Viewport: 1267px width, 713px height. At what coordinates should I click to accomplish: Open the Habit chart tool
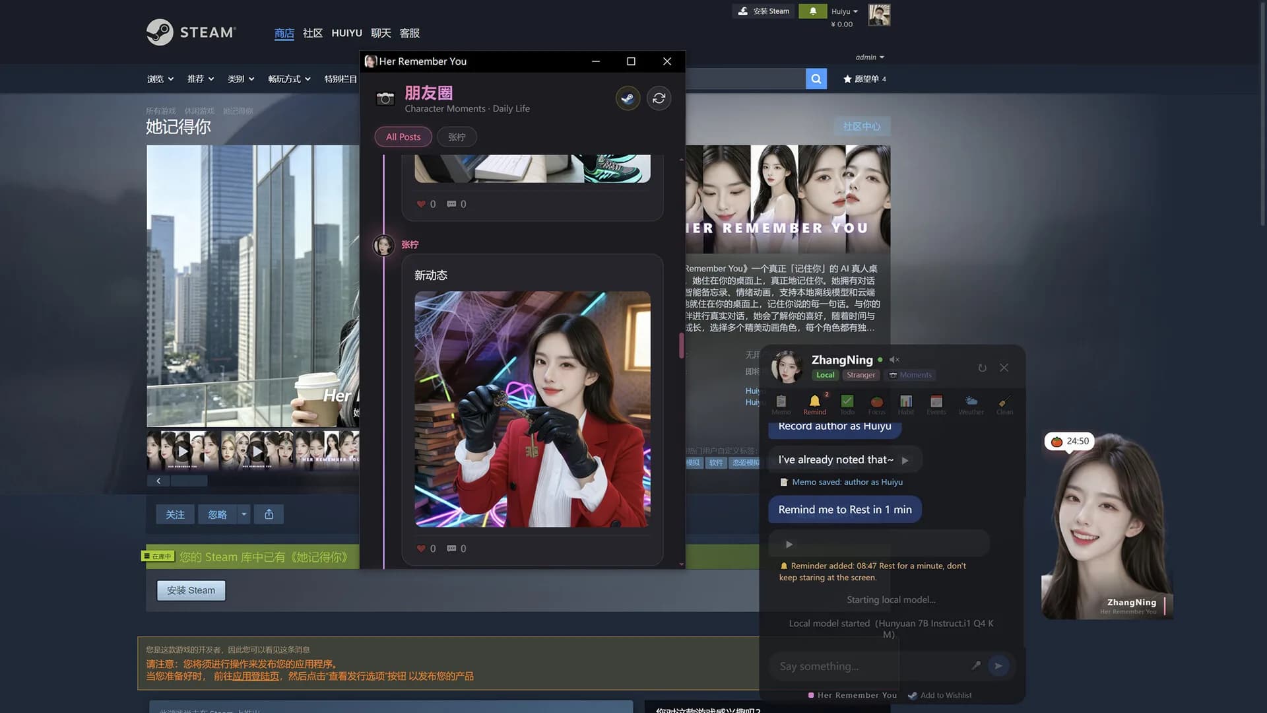click(906, 404)
